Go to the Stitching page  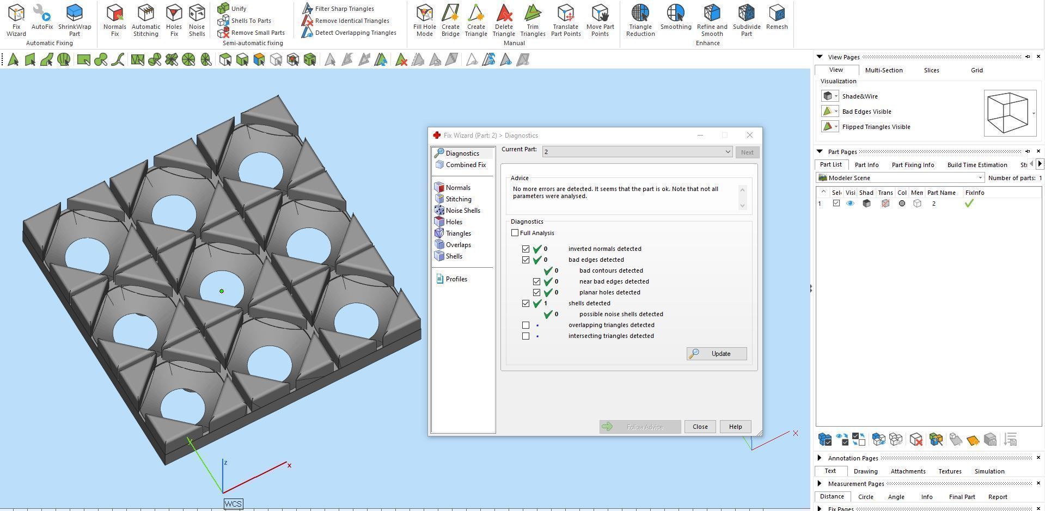[453, 199]
